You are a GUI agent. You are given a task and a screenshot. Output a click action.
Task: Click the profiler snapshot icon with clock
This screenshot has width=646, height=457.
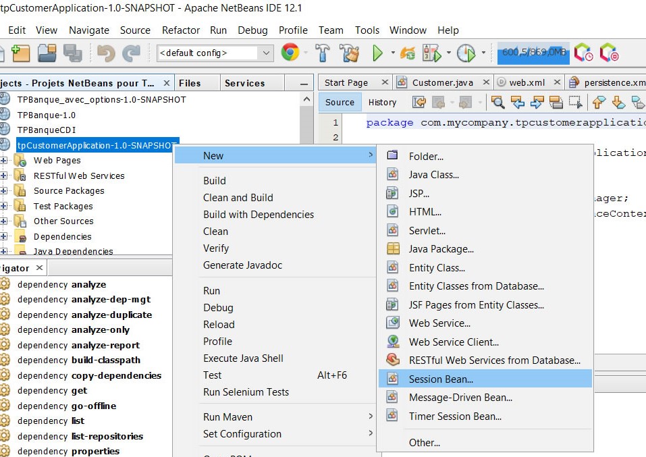coord(584,53)
